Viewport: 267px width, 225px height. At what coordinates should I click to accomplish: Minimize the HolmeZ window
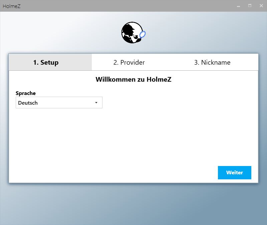238,6
